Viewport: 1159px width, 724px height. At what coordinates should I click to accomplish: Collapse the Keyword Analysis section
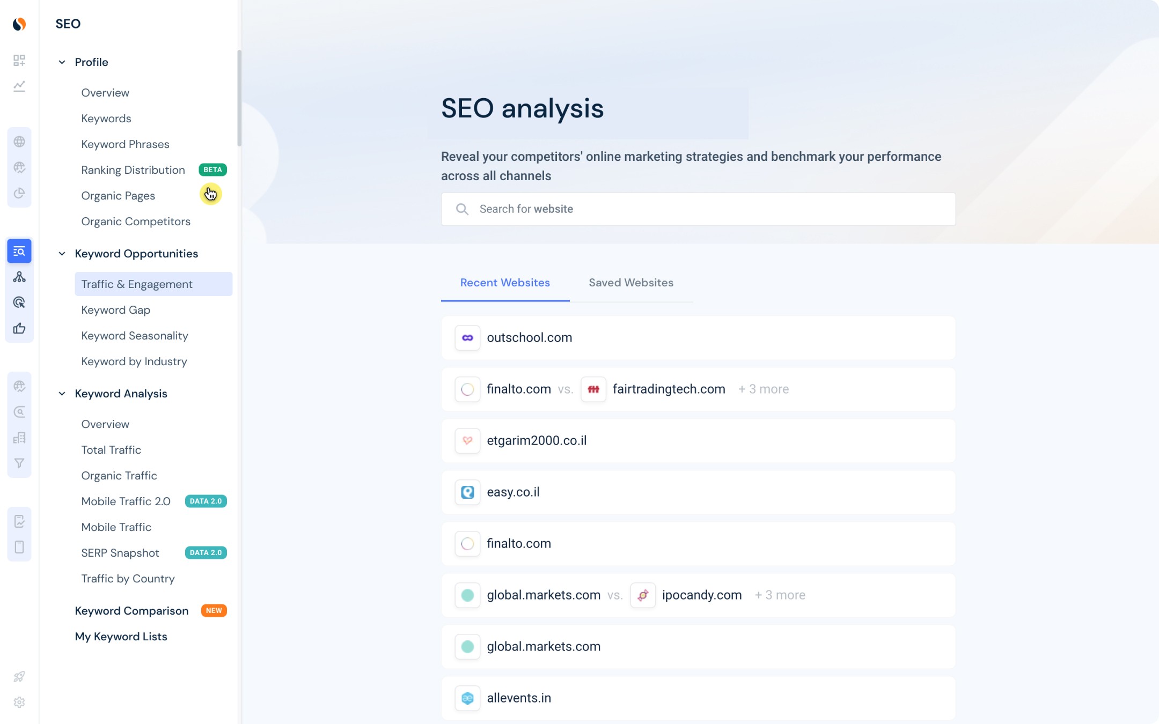coord(62,394)
